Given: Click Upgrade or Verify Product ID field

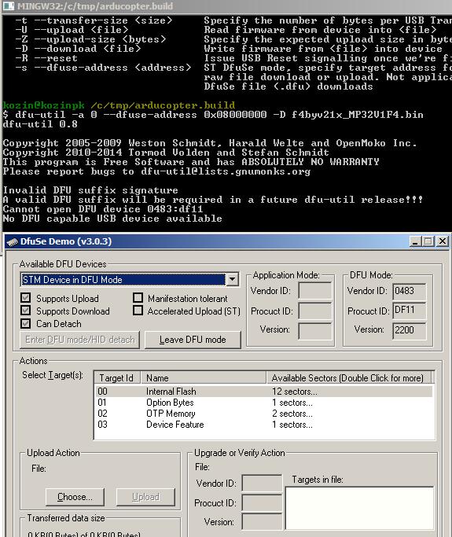Looking at the screenshot, I should pos(262,502).
